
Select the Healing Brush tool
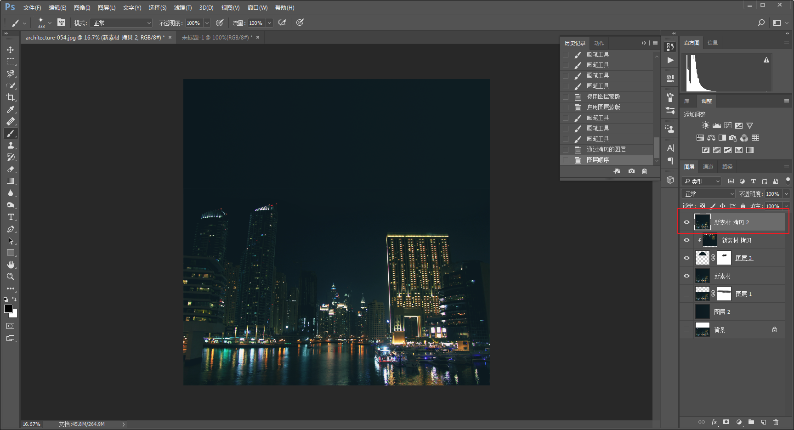point(11,121)
